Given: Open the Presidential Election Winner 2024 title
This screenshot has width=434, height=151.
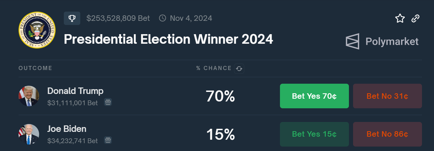Looking at the screenshot, I should pyautogui.click(x=168, y=40).
